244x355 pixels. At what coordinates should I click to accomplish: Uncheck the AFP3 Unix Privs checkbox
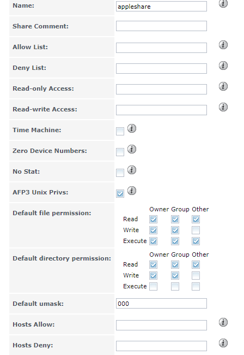coord(120,194)
